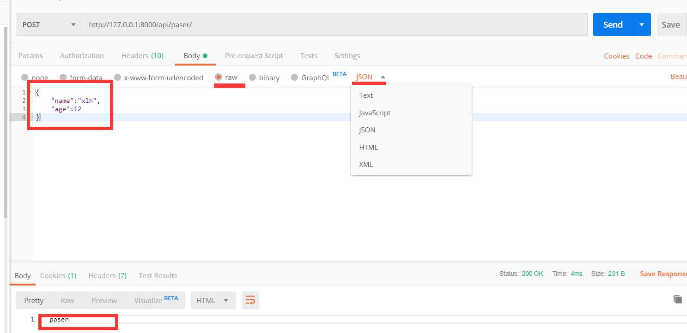Switch to the response Body tab
This screenshot has width=687, height=333.
coord(22,275)
